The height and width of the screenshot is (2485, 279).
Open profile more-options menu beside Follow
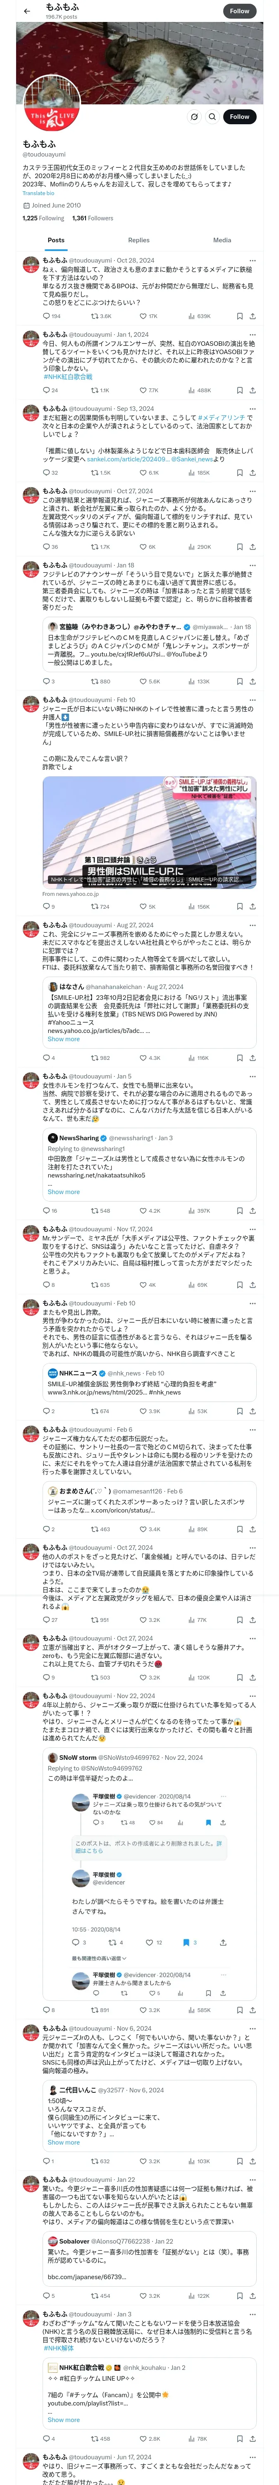pos(193,117)
